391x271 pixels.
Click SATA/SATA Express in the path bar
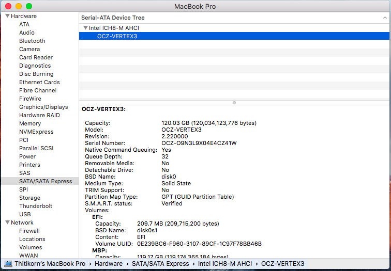(x=160, y=264)
